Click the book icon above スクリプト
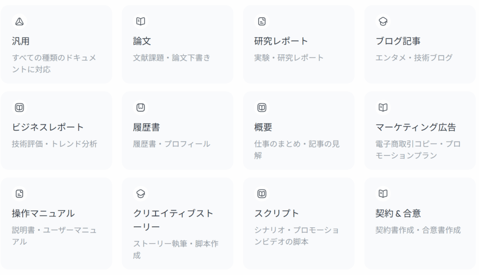The height and width of the screenshot is (275, 479). (262, 194)
